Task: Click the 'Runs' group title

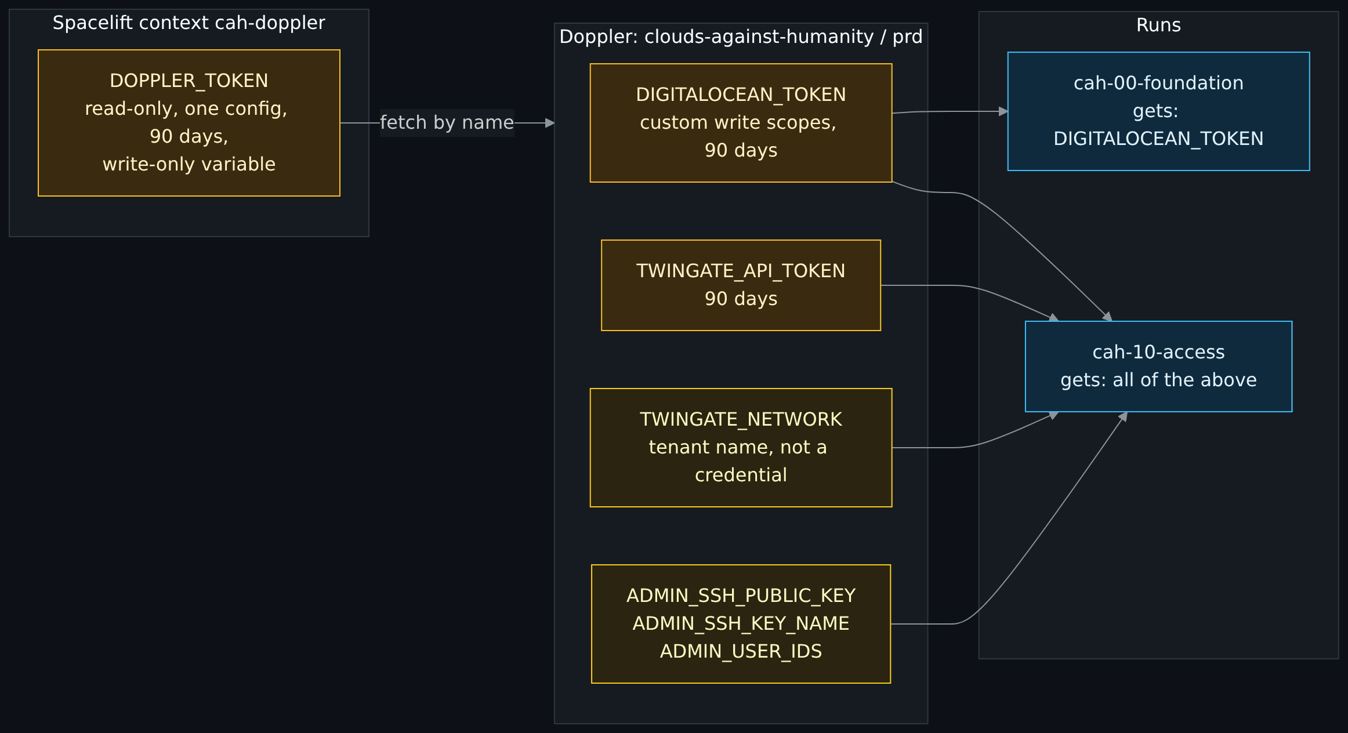Action: point(1158,26)
